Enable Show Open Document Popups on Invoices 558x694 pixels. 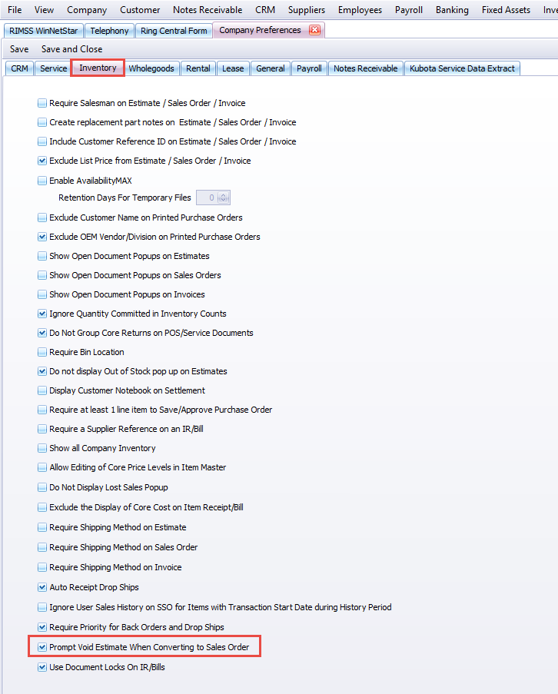pyautogui.click(x=42, y=294)
